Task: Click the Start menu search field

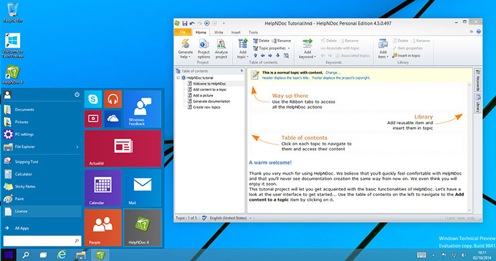Action: coord(42,241)
